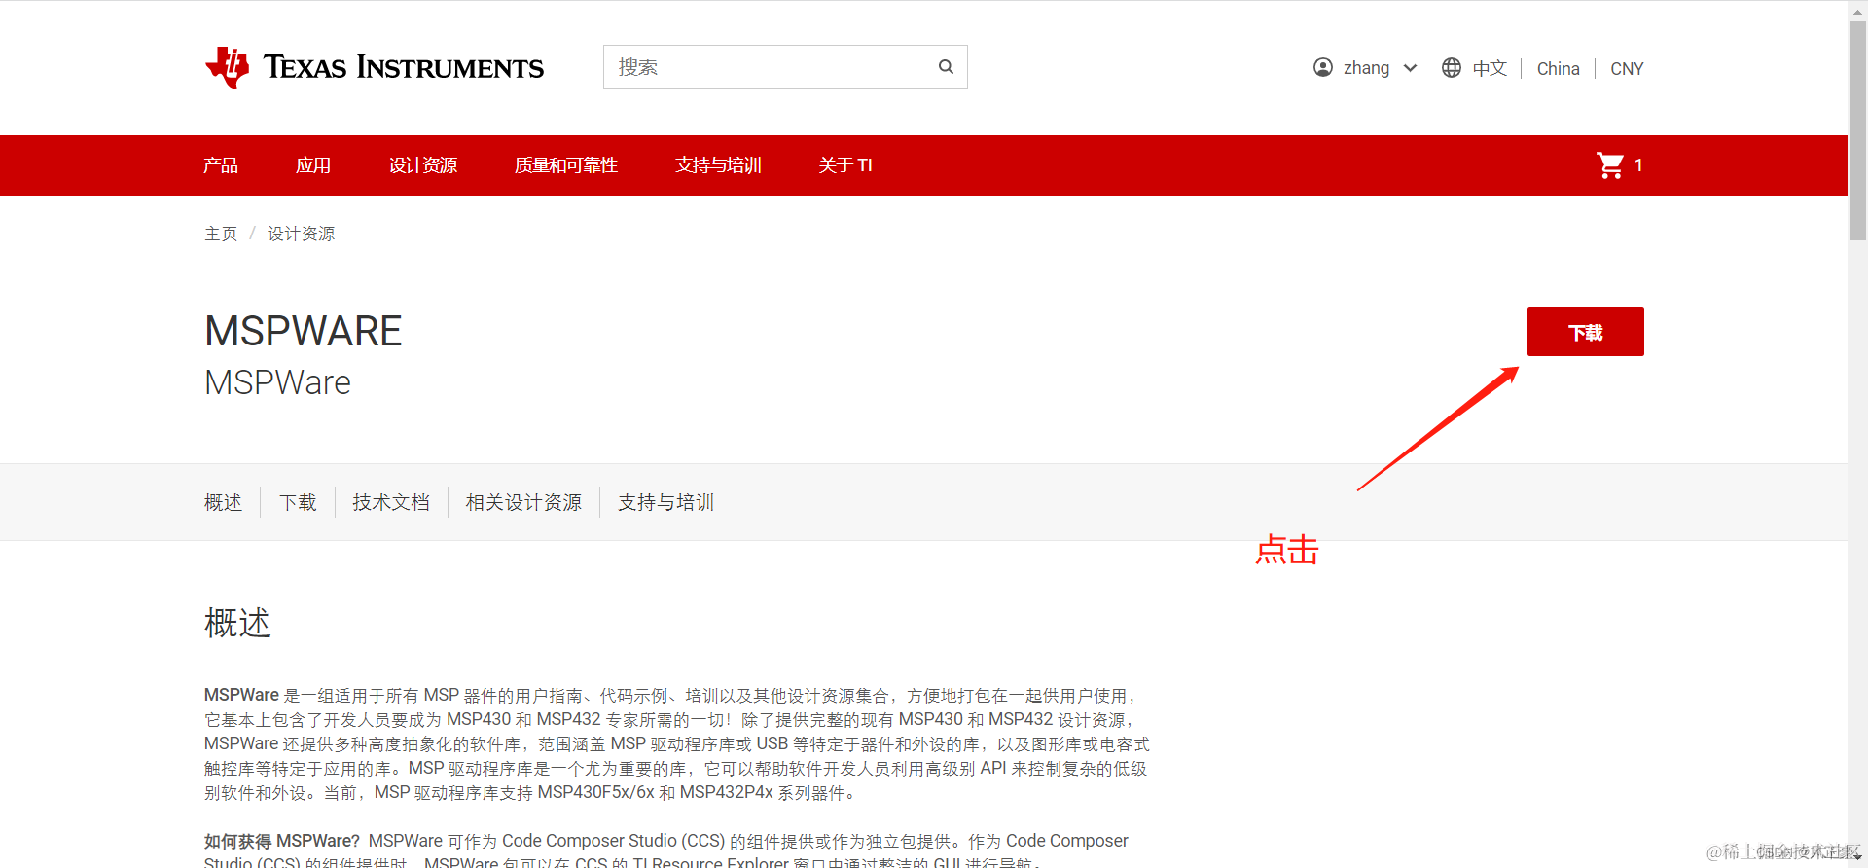The height and width of the screenshot is (868, 1868).
Task: Click the page vertical scrollbar thumb
Action: [1857, 130]
